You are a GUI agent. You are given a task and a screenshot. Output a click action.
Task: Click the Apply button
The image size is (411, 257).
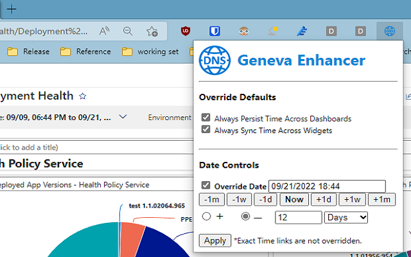pos(215,240)
